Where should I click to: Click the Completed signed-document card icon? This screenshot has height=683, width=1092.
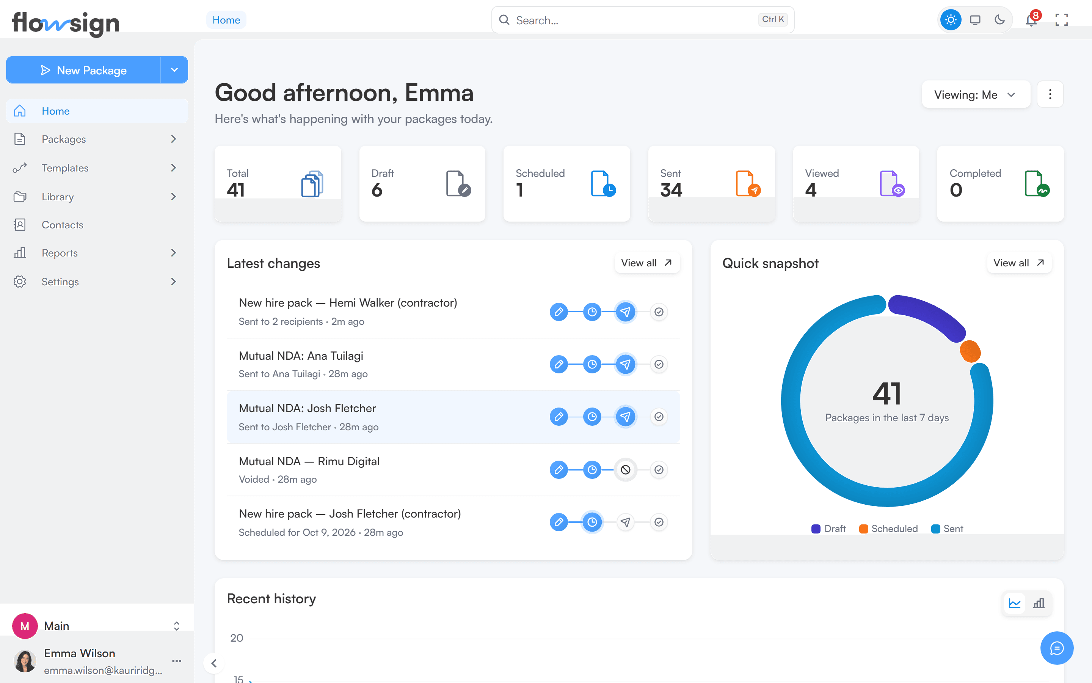(1037, 183)
